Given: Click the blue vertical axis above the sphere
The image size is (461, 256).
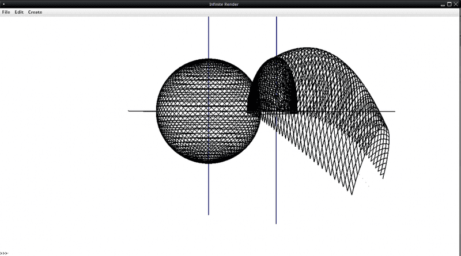Looking at the screenshot, I should [209, 37].
